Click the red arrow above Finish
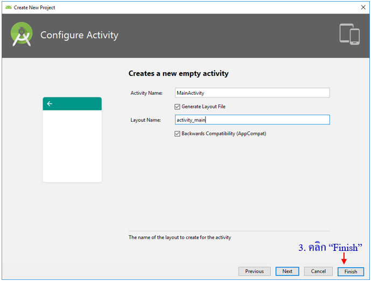 [343, 259]
